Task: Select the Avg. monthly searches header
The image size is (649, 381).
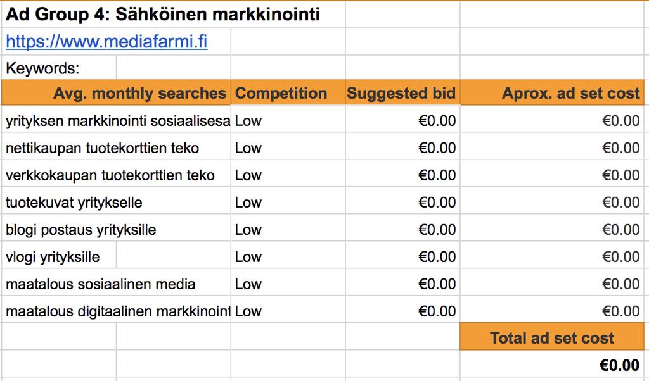Action: coord(117,93)
